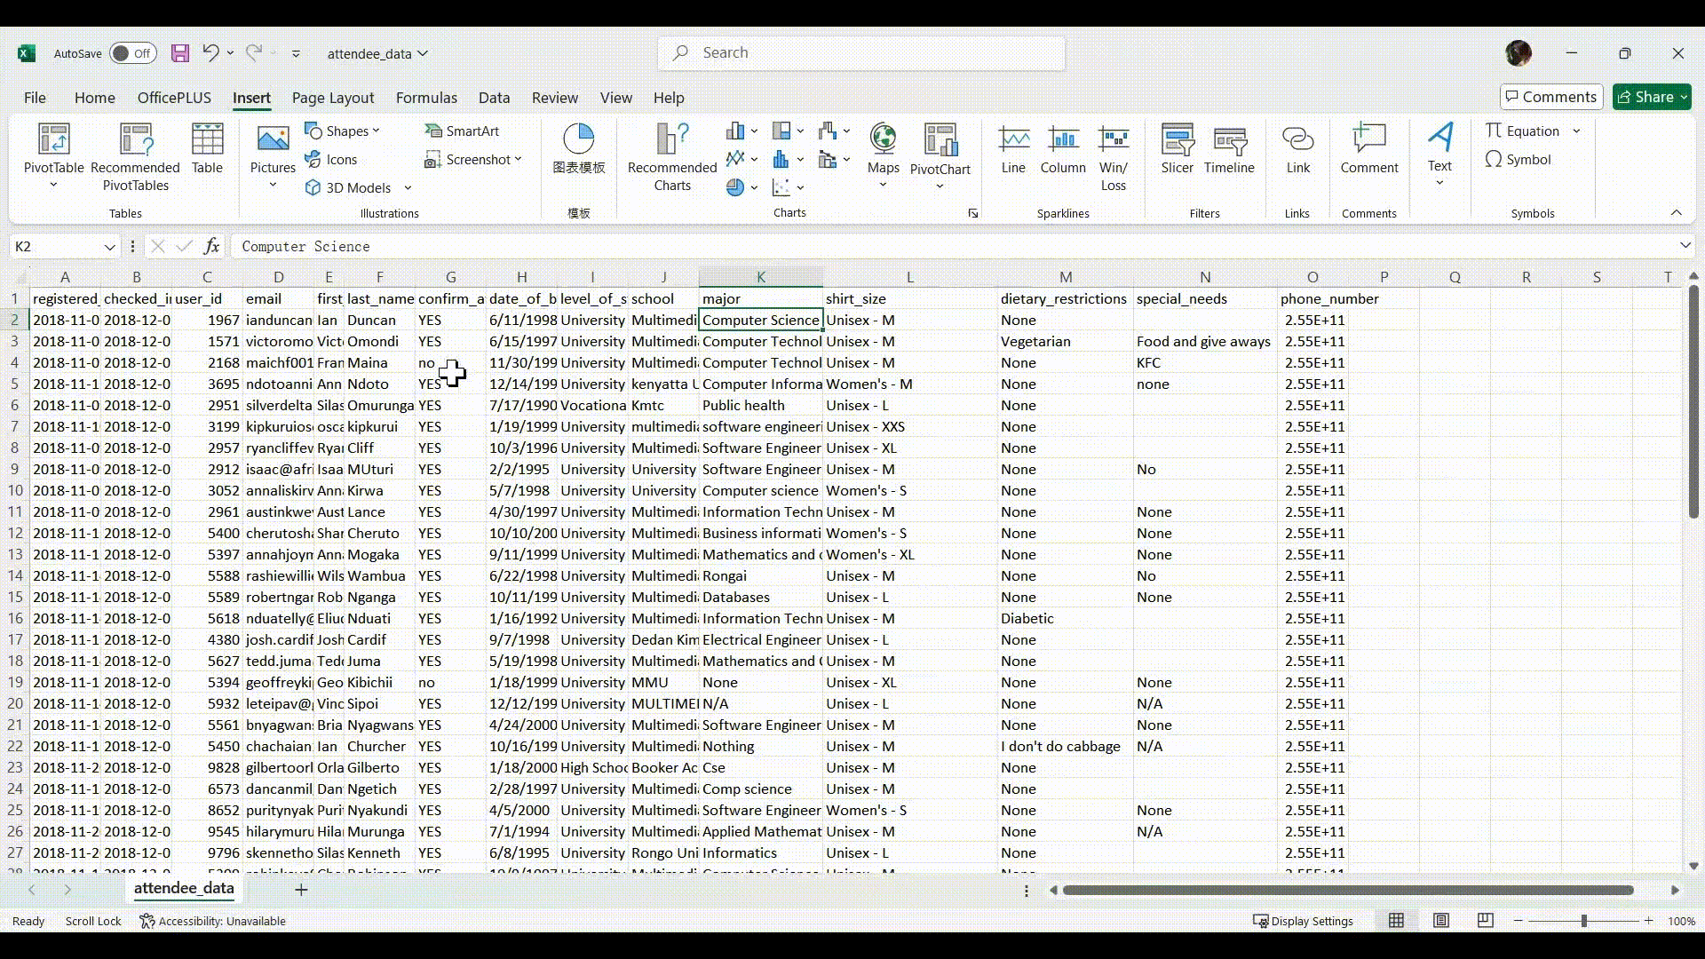Click the Select All corner triangle

point(20,277)
